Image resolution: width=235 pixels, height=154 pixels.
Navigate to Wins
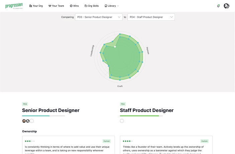pos(74,6)
